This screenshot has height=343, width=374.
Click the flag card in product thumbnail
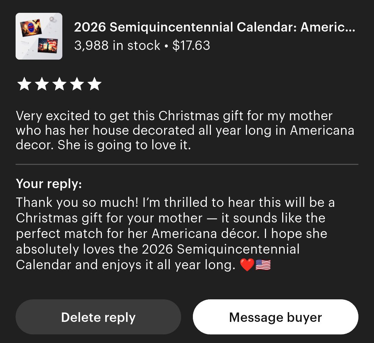pyautogui.click(x=48, y=46)
